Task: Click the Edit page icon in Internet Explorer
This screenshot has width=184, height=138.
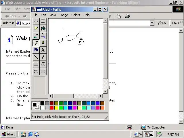Action: [x=118, y=16]
